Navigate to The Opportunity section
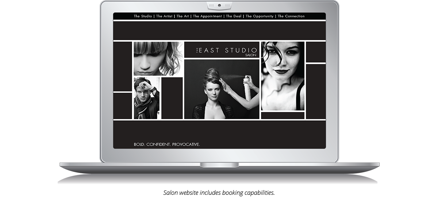 260,16
